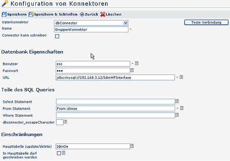Open help icon next to Benutzer field
The image size is (230, 161).
pyautogui.click(x=137, y=63)
